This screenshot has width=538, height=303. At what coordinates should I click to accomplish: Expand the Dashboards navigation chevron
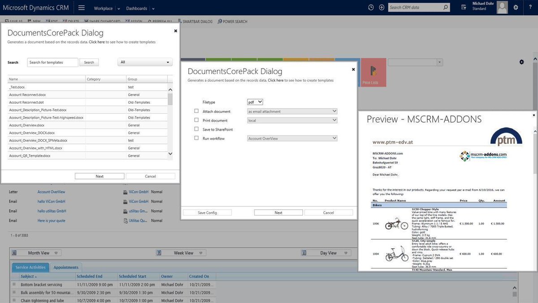click(153, 9)
